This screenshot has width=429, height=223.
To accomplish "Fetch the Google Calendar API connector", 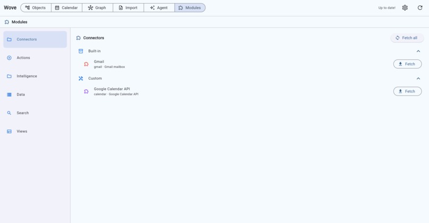I will (407, 91).
